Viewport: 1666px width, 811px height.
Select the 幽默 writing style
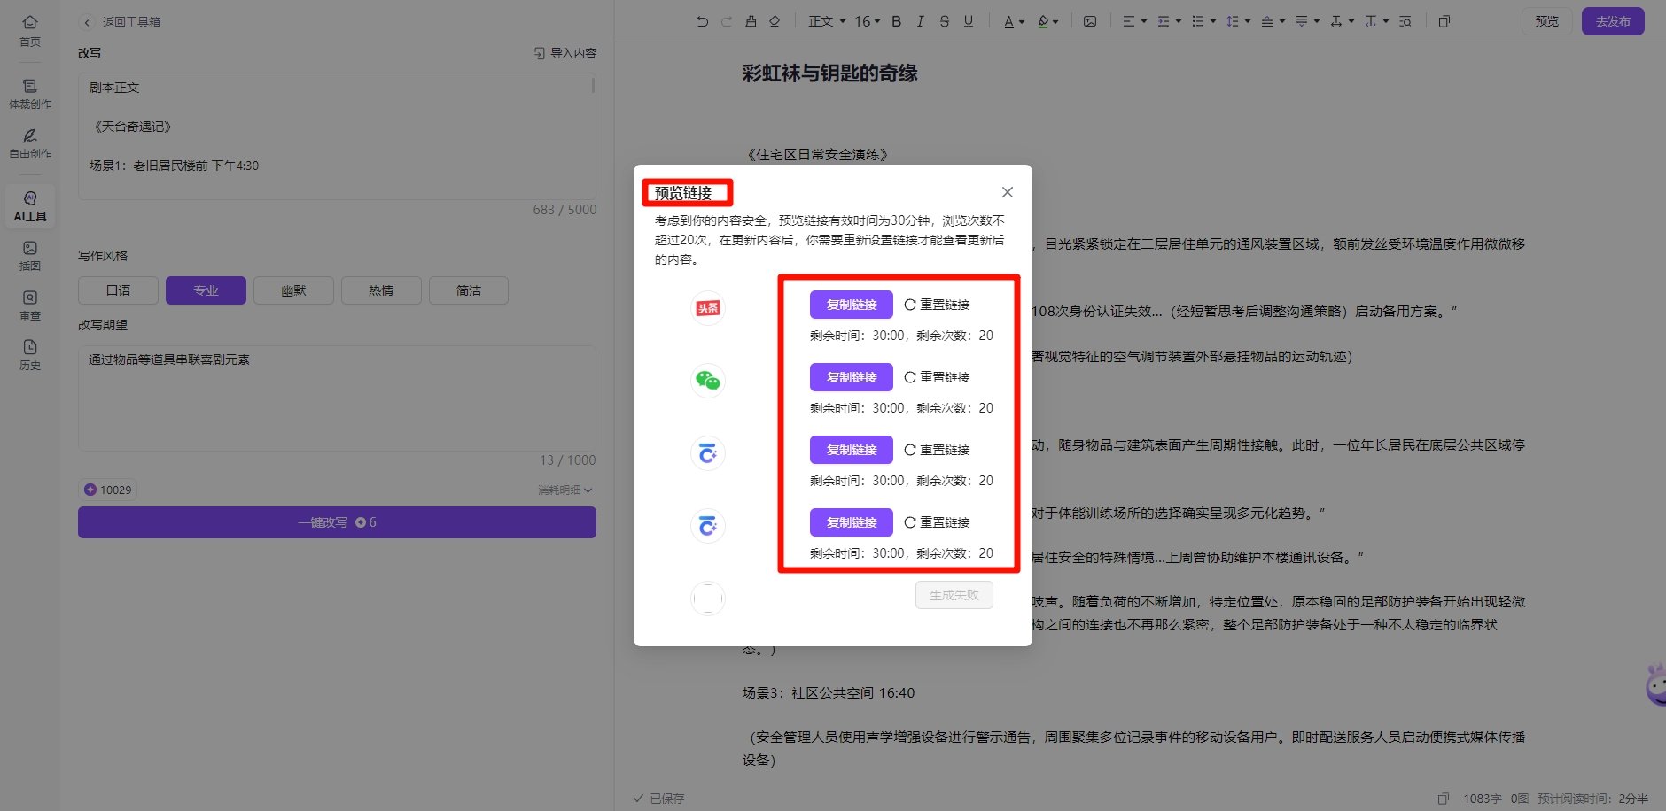click(x=292, y=290)
